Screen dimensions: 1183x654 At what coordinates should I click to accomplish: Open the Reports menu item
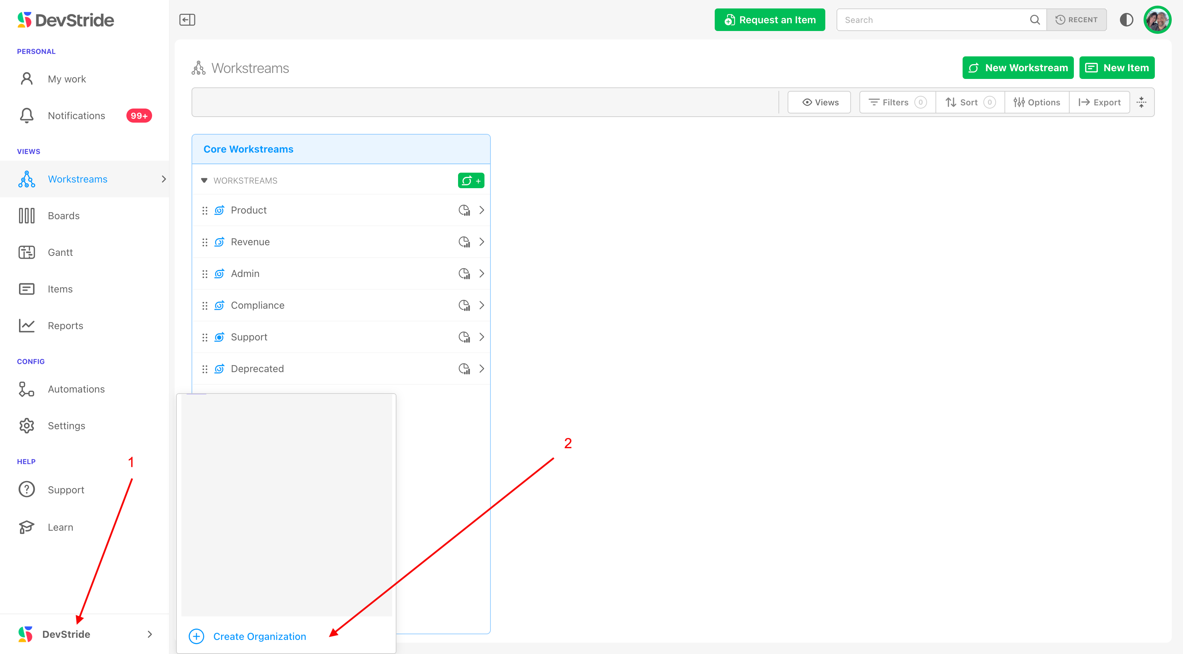click(x=65, y=325)
